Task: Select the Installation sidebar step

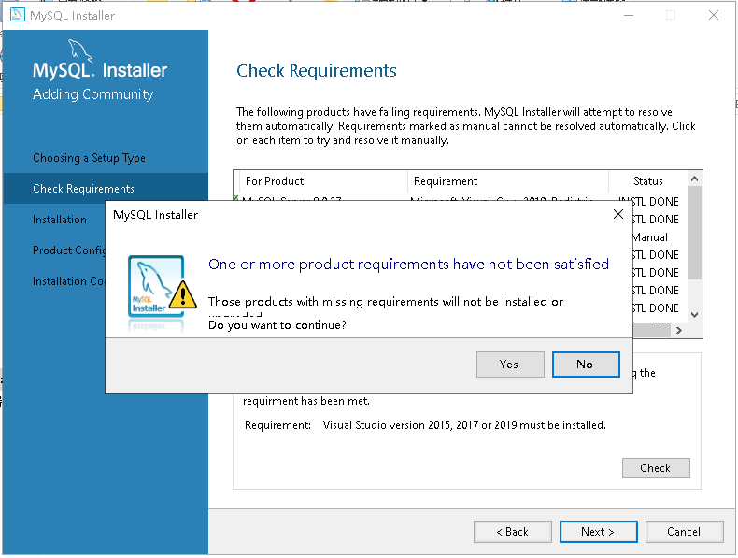Action: 59,220
